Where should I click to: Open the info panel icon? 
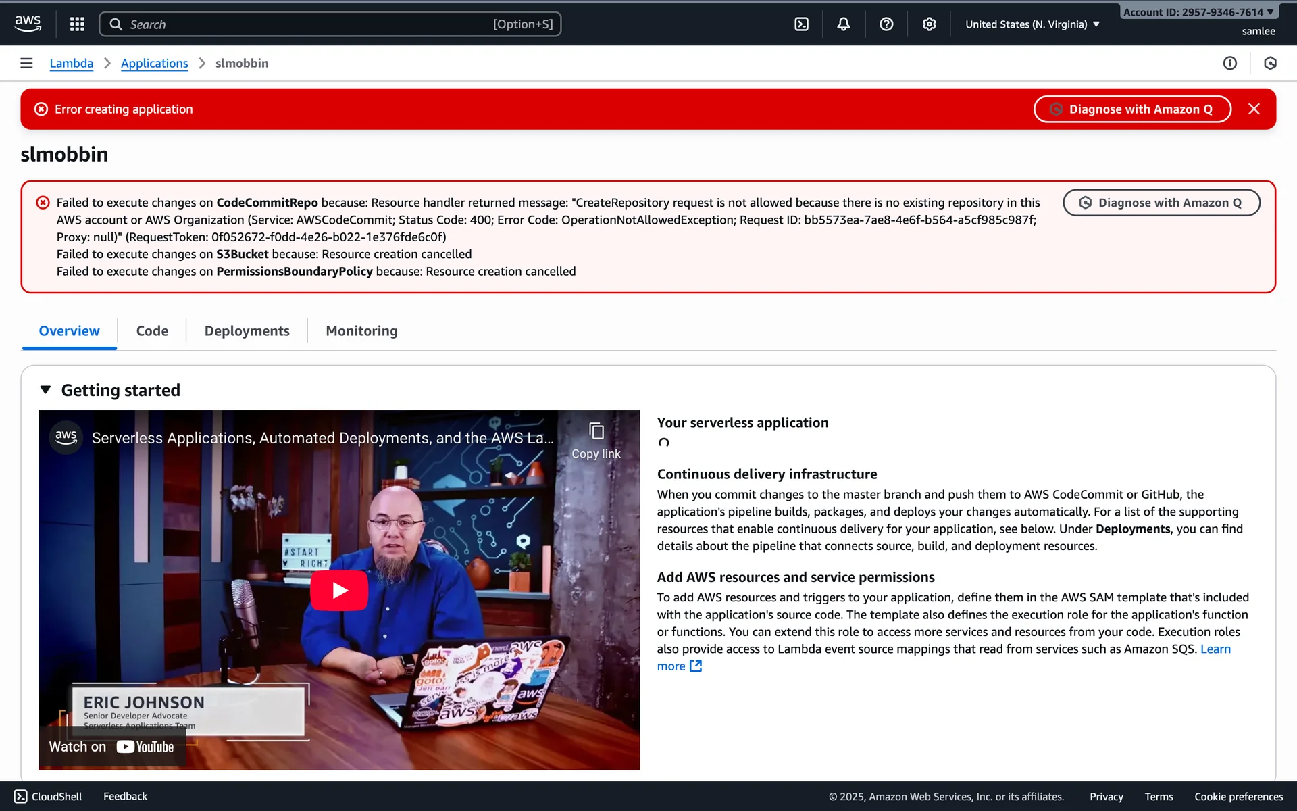click(1229, 63)
